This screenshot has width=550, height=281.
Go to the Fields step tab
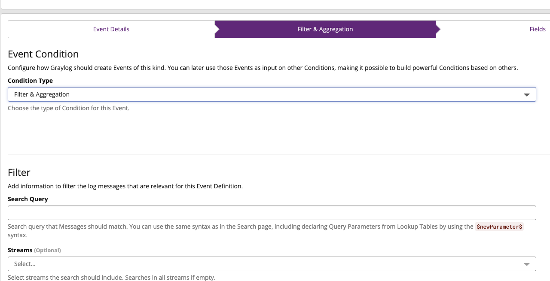coord(538,29)
